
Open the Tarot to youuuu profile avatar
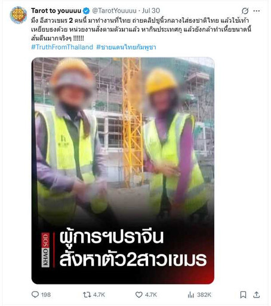coord(19,15)
